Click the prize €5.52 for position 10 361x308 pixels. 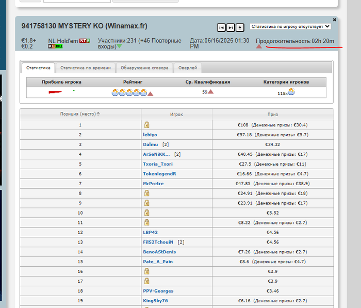(x=273, y=213)
